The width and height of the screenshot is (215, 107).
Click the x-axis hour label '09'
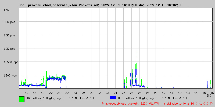(156, 93)
